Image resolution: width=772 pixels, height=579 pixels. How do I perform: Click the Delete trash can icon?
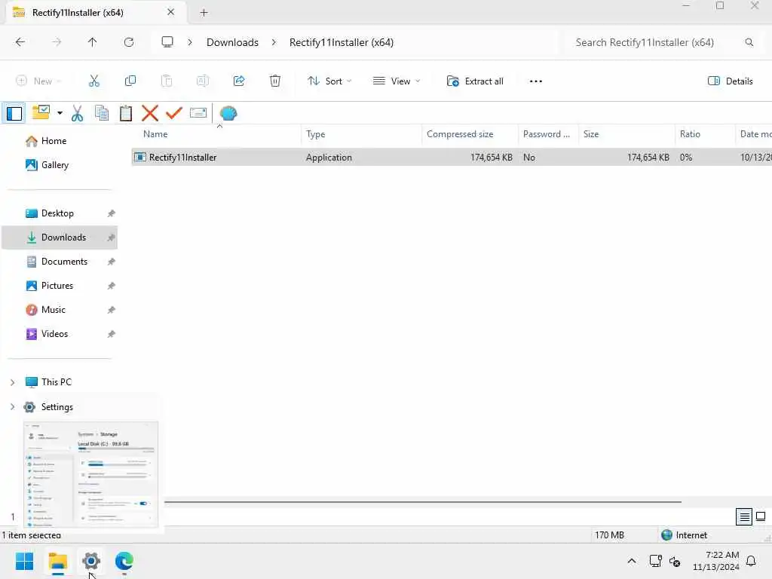point(275,81)
